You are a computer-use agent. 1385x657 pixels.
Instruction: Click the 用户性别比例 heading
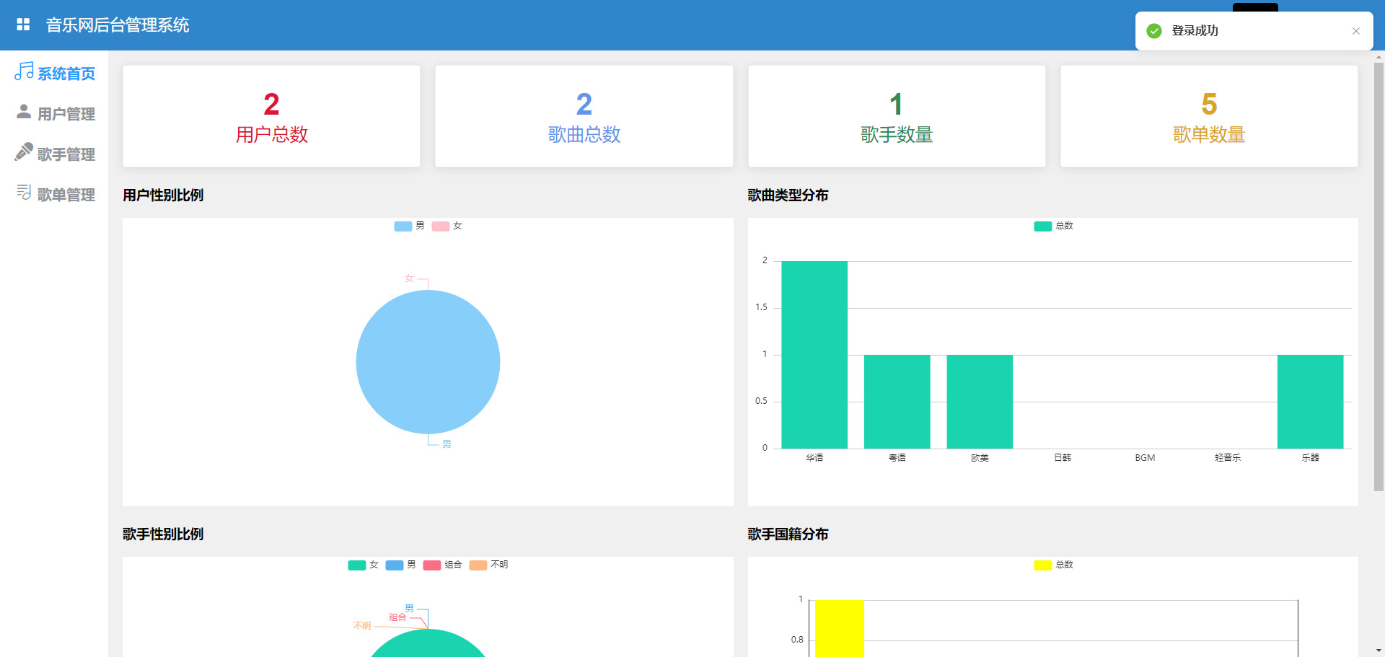coord(163,195)
